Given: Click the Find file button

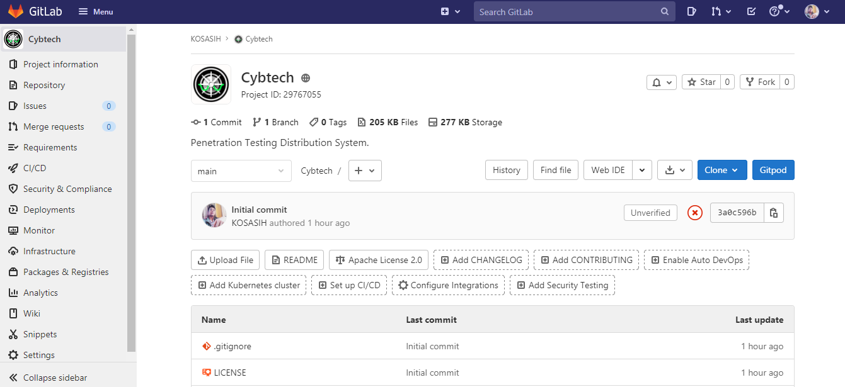Looking at the screenshot, I should 556,170.
